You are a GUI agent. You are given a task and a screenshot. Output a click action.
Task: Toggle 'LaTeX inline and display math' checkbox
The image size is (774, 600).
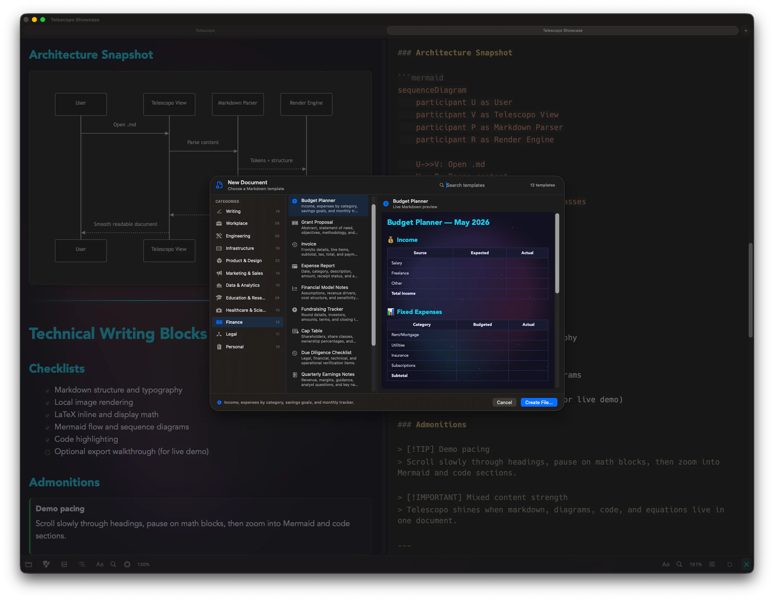coord(47,415)
